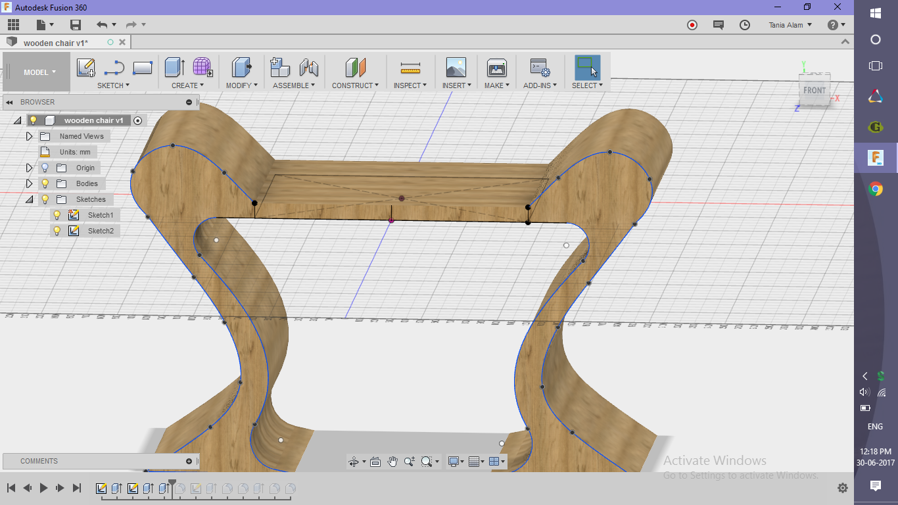The height and width of the screenshot is (505, 898).
Task: Play the timeline
Action: click(43, 488)
